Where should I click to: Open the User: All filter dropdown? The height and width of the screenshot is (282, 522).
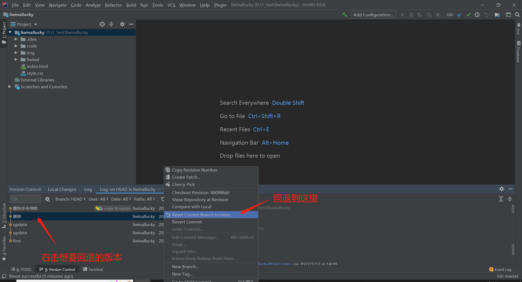pos(98,199)
